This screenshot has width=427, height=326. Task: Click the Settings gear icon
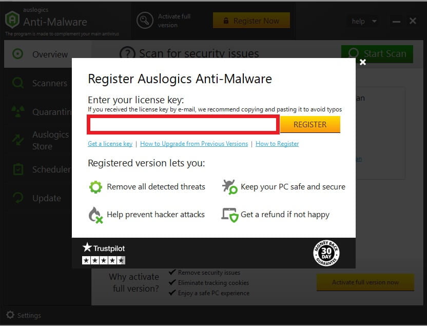click(x=10, y=315)
